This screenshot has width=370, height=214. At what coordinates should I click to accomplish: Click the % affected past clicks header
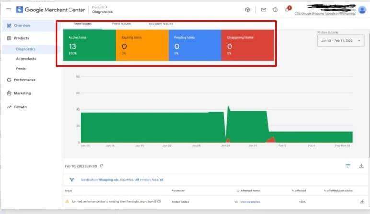(338, 191)
